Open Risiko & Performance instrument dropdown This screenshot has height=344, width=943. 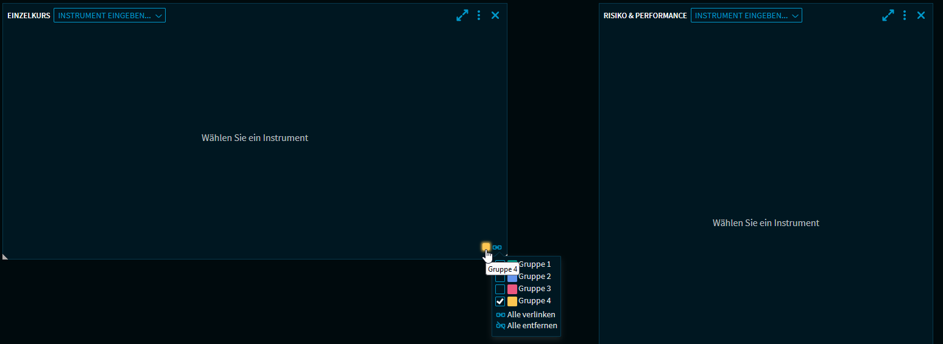click(746, 15)
